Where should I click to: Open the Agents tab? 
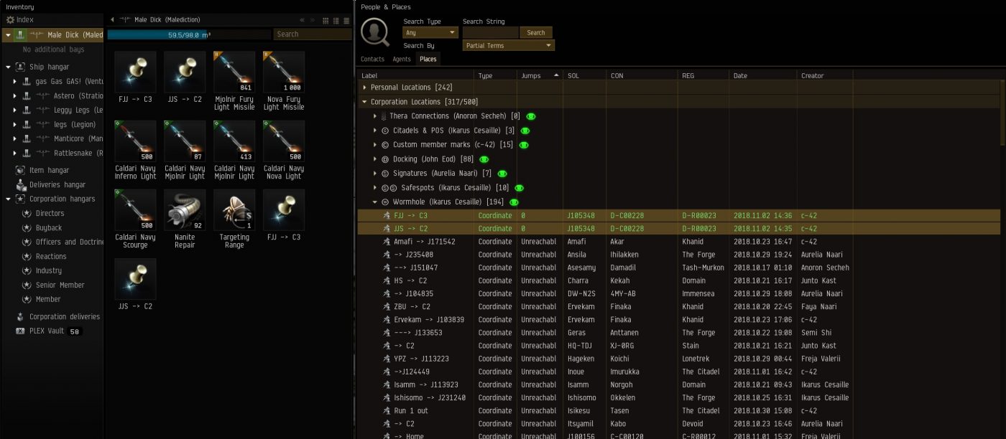[402, 60]
